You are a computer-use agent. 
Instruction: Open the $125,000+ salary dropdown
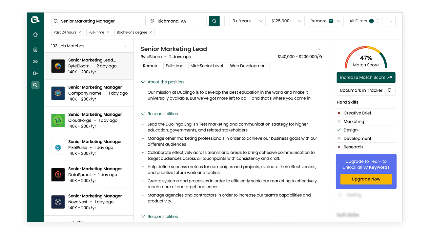(286, 21)
